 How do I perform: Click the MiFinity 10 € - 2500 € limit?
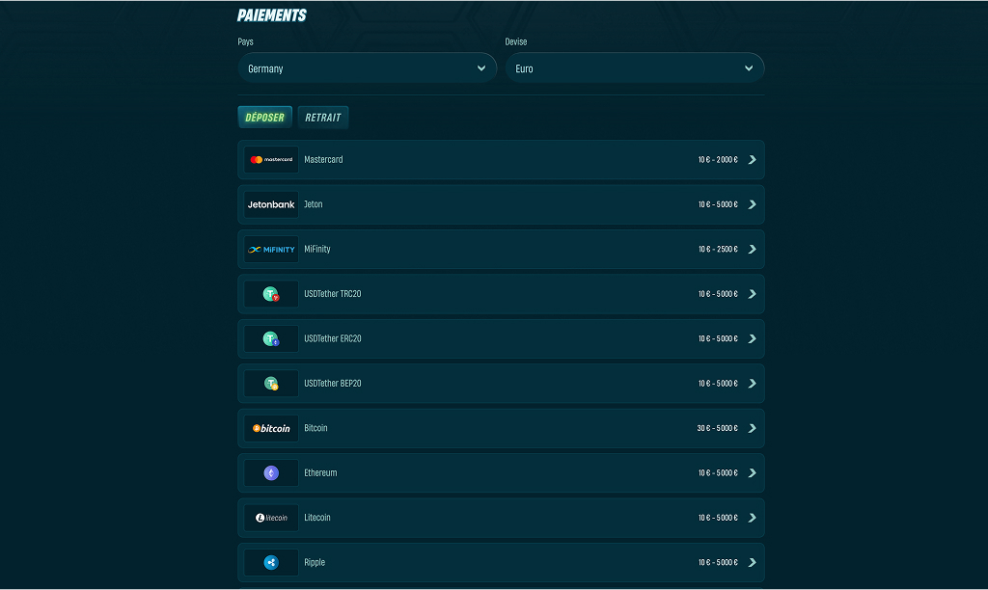718,250
